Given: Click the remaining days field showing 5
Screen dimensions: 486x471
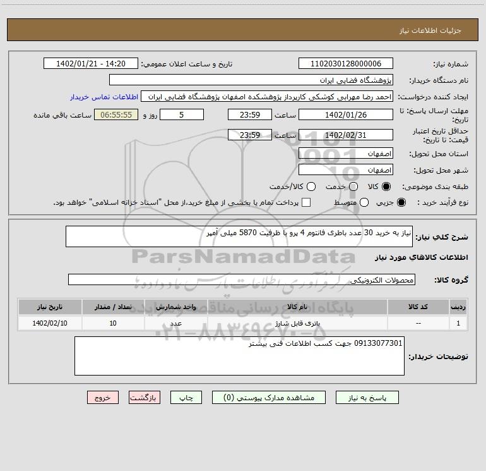Looking at the screenshot, I should point(182,114).
